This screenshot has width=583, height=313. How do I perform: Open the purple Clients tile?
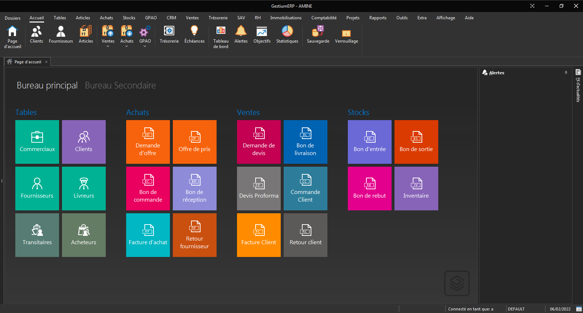84,142
